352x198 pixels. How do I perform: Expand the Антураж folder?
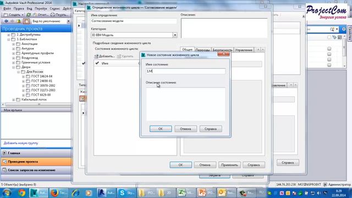pos(13,49)
